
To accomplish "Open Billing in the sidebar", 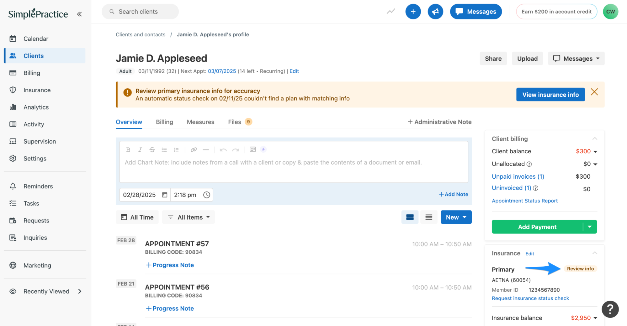I will 45,73.
